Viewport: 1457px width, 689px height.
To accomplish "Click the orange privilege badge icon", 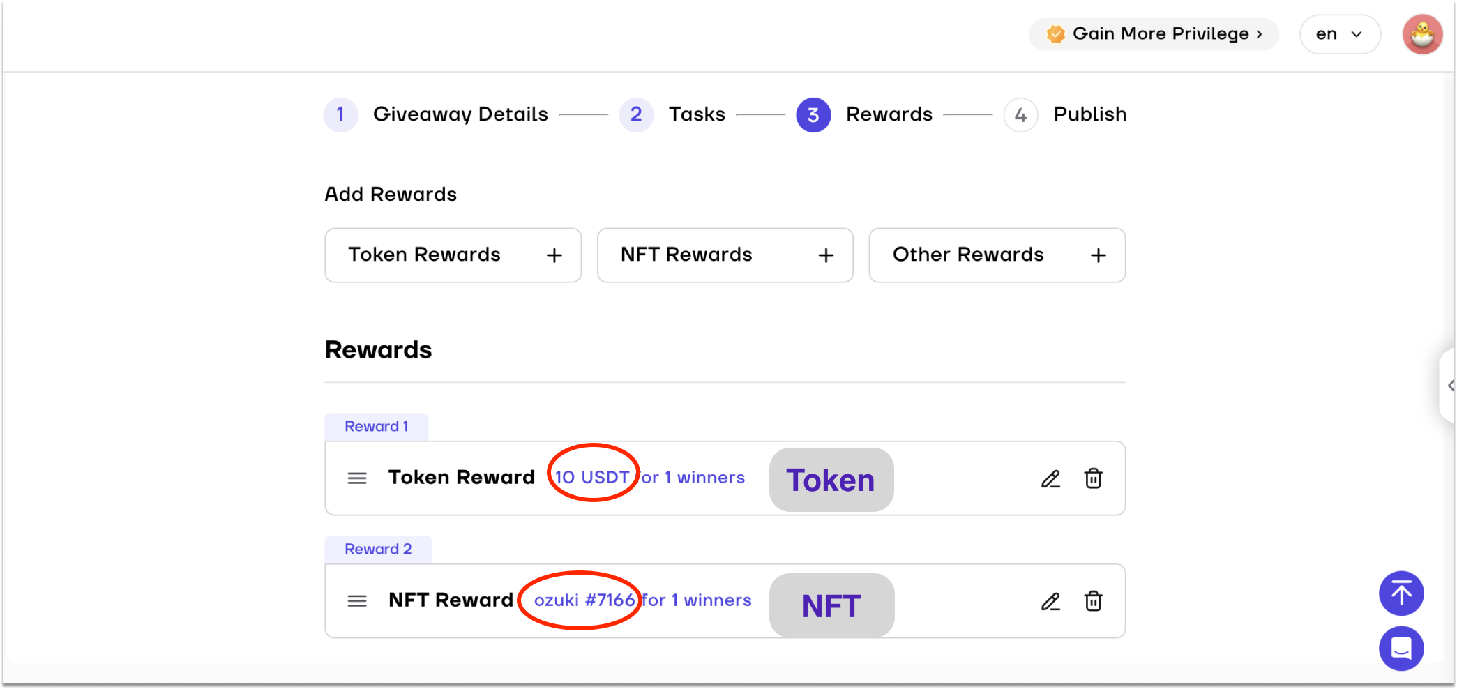I will [1055, 34].
